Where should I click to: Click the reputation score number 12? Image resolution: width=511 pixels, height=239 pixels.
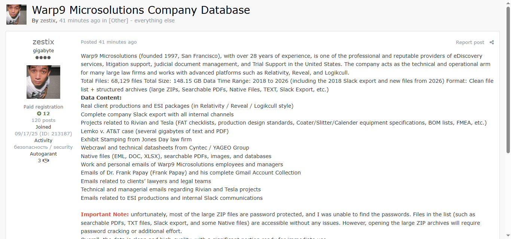click(46, 114)
